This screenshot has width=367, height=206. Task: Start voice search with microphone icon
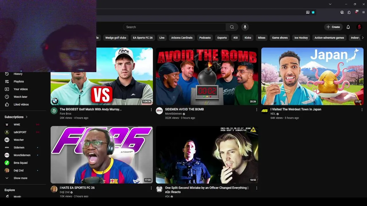click(x=245, y=27)
